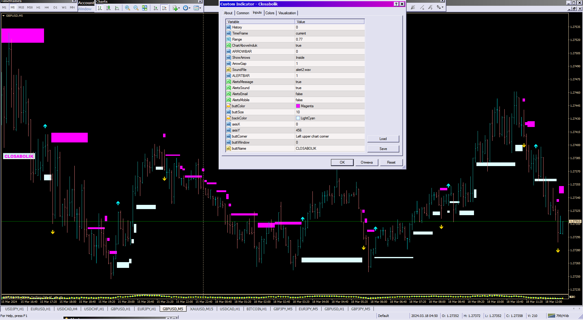Select the Gann fan drawing tool
The image size is (583, 320).
click(x=413, y=7)
